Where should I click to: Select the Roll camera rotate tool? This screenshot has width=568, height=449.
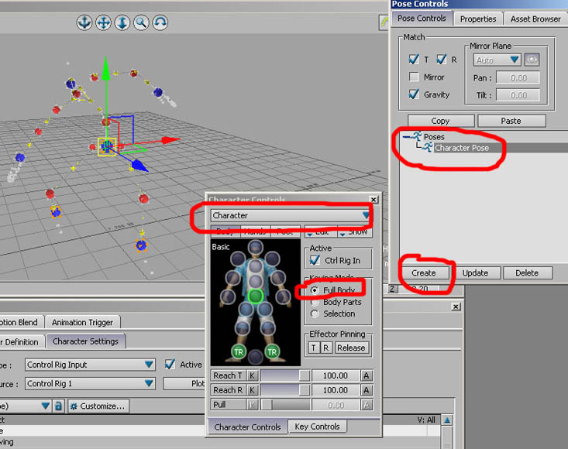[x=160, y=22]
